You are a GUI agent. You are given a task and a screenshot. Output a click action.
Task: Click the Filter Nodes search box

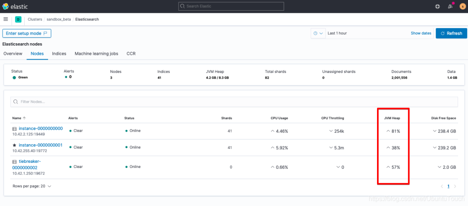tap(234, 101)
